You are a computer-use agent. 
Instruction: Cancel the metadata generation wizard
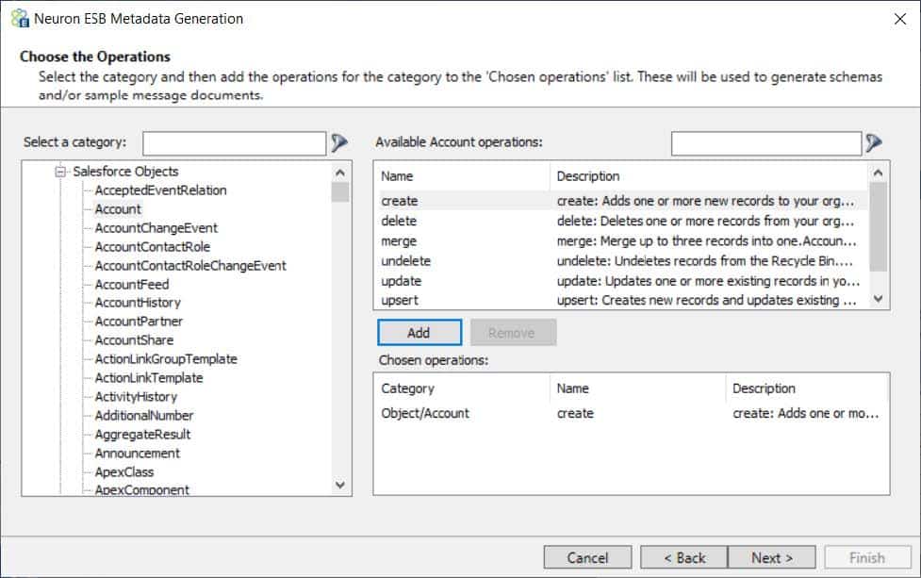(x=587, y=557)
